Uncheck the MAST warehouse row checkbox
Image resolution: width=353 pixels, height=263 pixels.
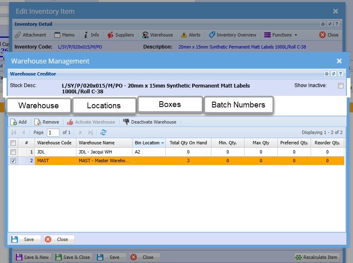tap(13, 161)
